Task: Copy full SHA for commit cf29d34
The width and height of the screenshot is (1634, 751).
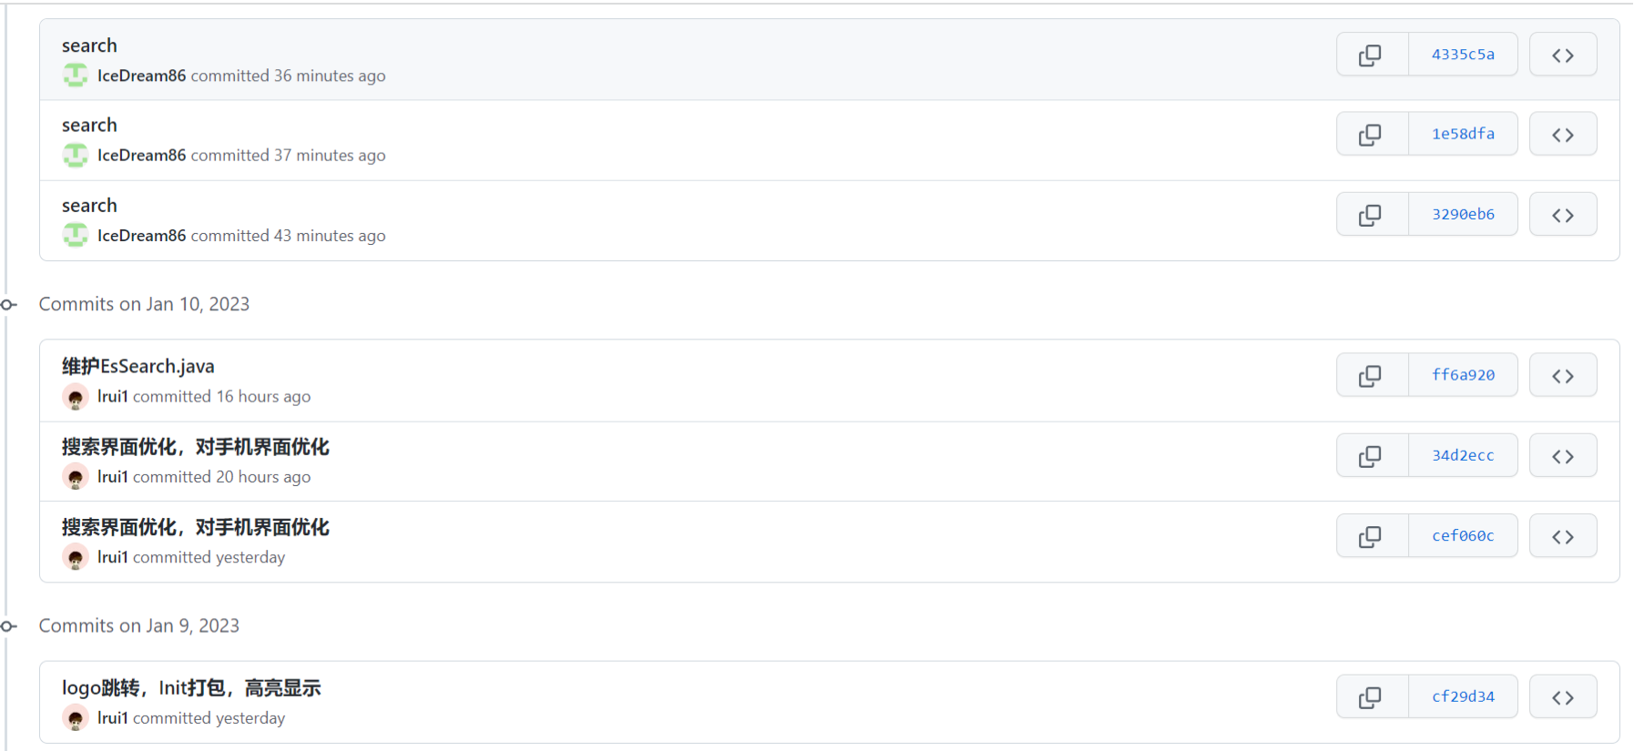Action: [x=1371, y=697]
